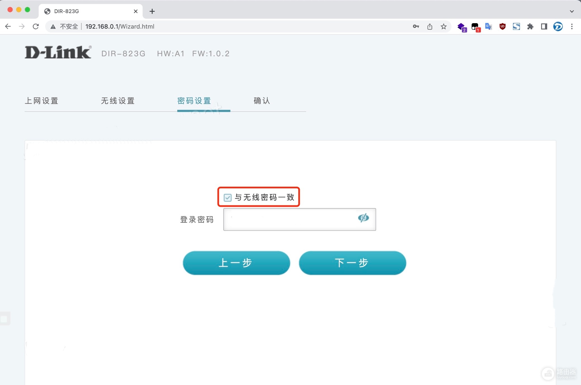This screenshot has height=385, width=581.
Task: Toggle password visibility eye icon
Action: click(x=363, y=218)
